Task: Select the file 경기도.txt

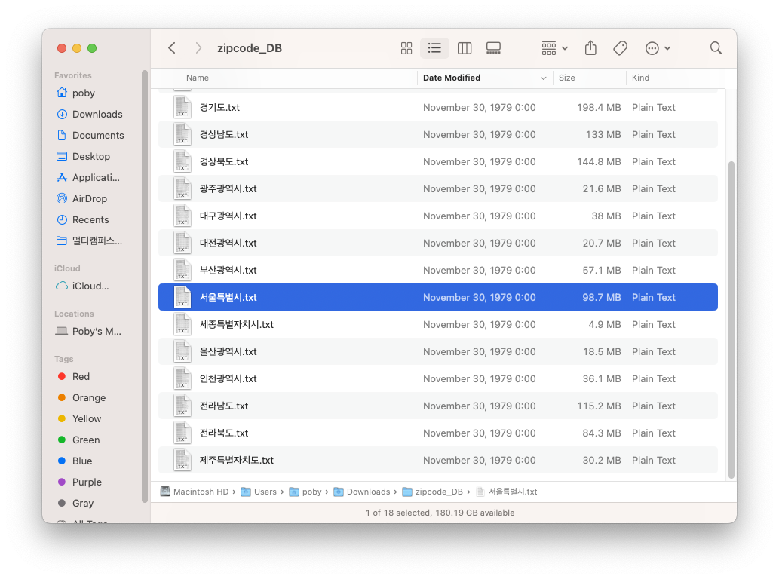Action: coord(437,107)
